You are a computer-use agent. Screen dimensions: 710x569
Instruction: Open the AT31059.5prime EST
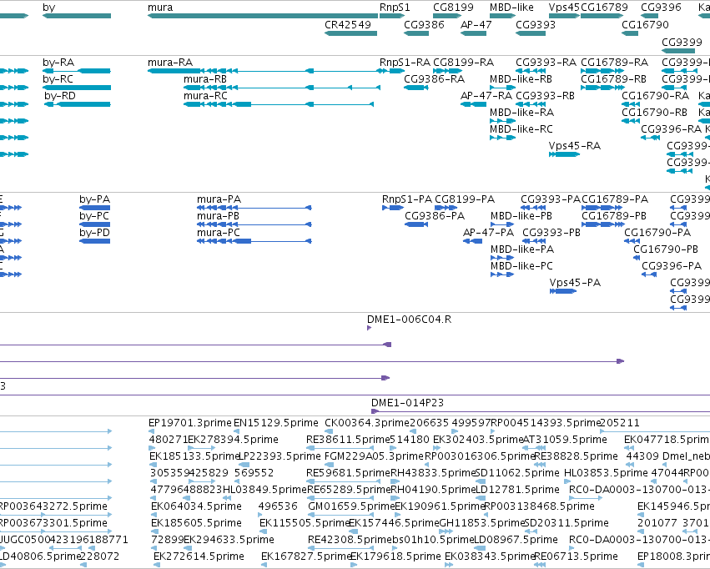click(x=535, y=448)
